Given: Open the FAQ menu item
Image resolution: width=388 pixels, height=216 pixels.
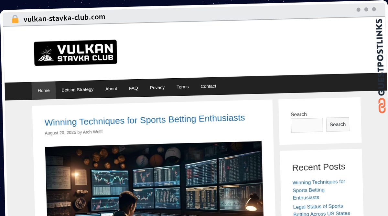Looking at the screenshot, I should (x=134, y=88).
